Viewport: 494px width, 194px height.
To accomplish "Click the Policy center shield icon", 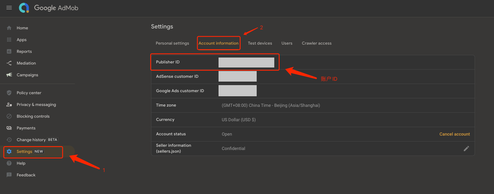I will point(9,93).
